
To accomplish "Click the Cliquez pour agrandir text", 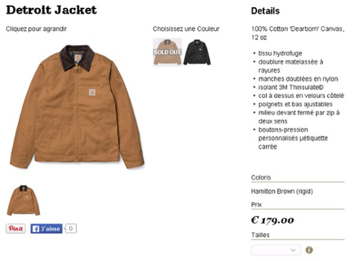I will (36, 29).
